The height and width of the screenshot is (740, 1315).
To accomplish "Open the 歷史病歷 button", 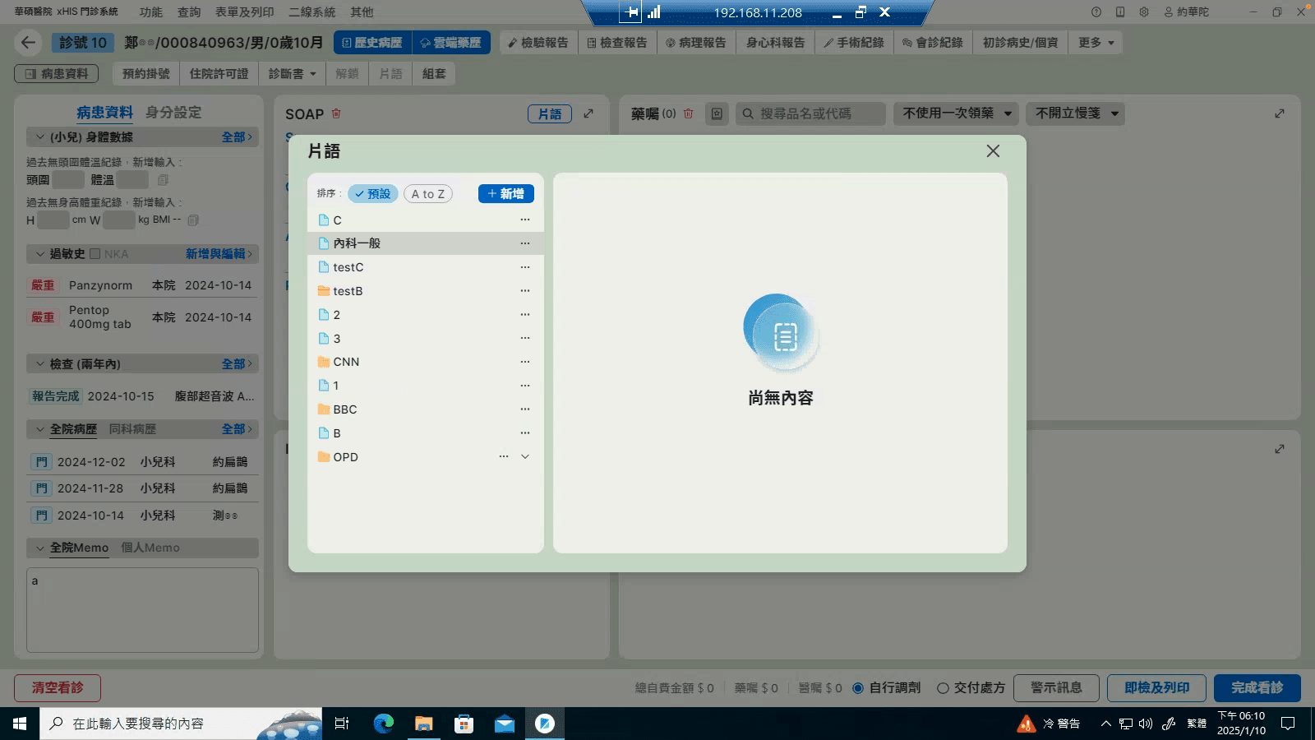I will 372,43.
